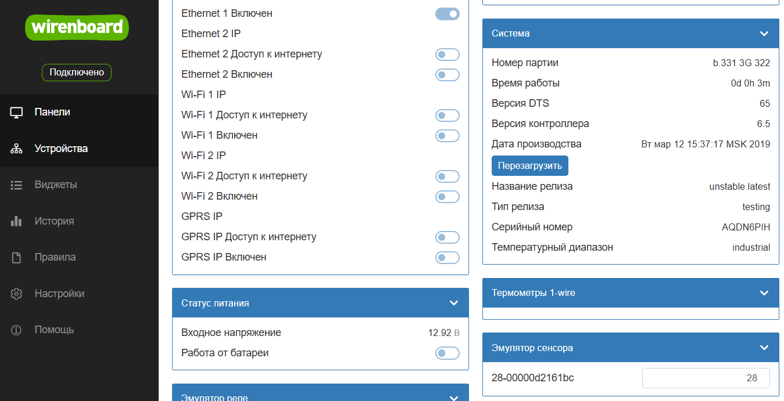Enable GPRS IP Включен switch

point(447,258)
